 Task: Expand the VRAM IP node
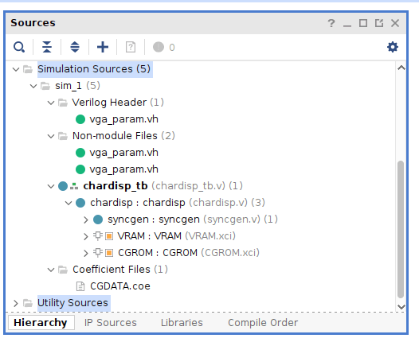pos(85,236)
